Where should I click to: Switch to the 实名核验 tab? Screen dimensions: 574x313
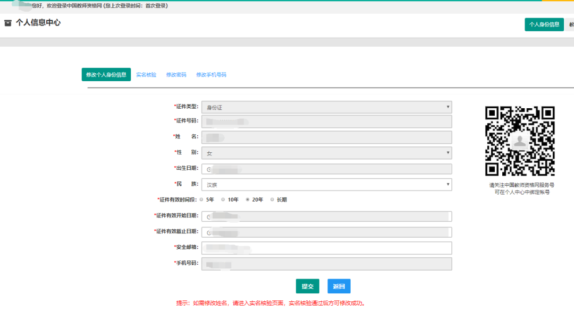pyautogui.click(x=146, y=74)
